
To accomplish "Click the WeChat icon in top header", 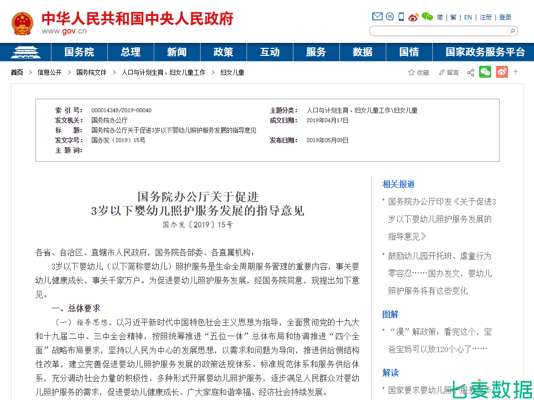I will (427, 17).
